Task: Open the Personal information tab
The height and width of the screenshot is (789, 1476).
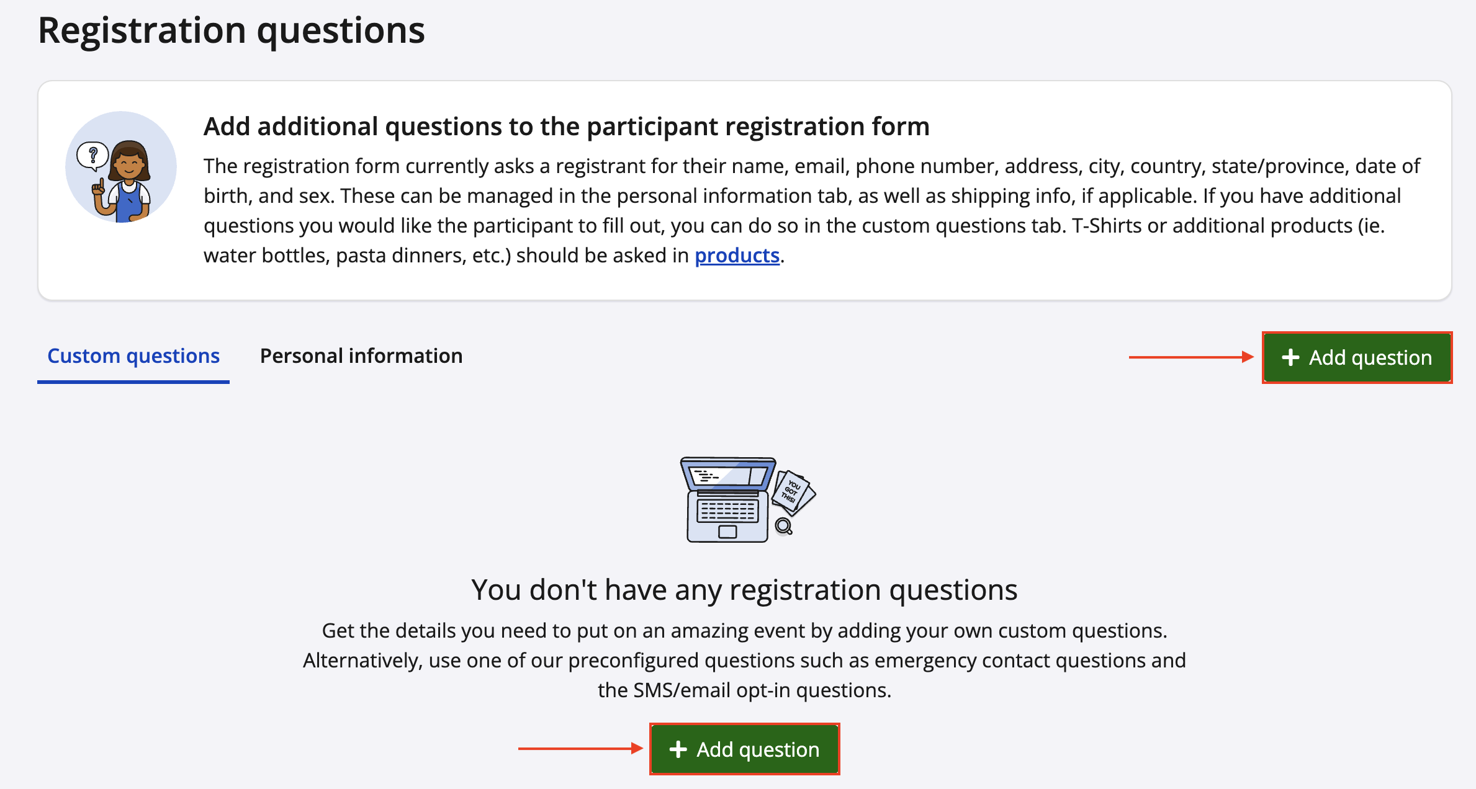Action: click(361, 356)
